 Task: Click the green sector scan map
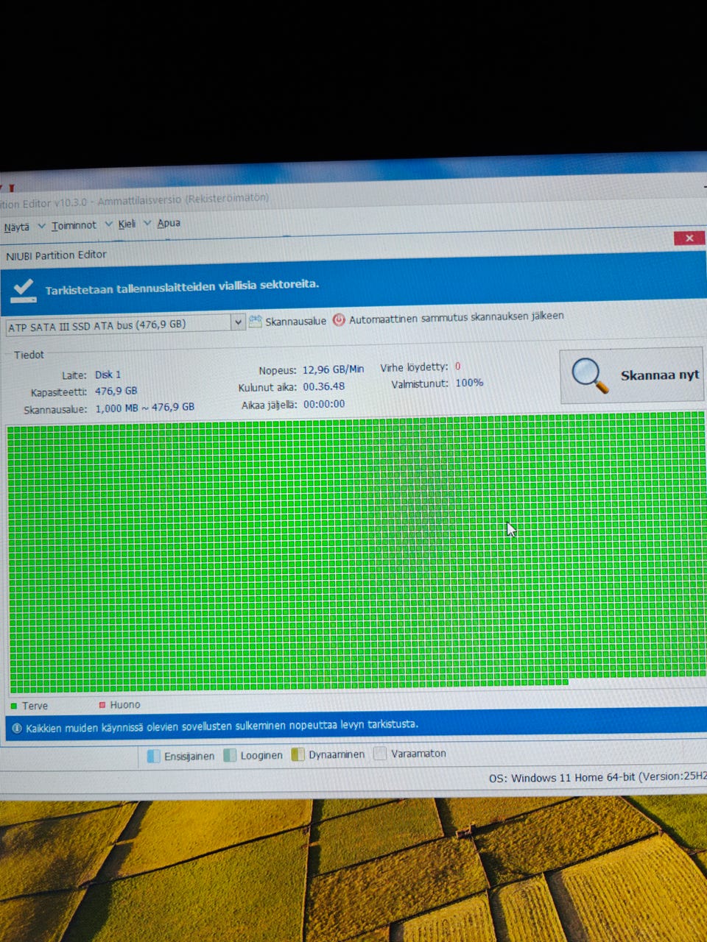coord(356,552)
